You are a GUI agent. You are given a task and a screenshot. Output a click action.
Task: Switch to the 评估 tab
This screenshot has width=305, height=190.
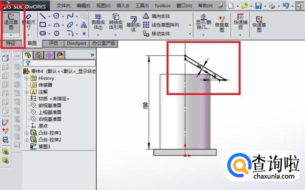53,43
